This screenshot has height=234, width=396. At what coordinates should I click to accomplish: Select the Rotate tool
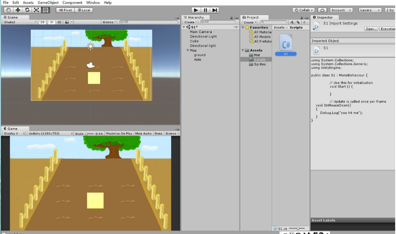click(x=27, y=10)
